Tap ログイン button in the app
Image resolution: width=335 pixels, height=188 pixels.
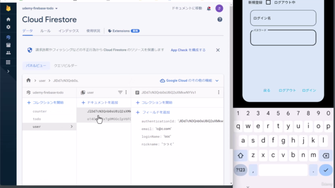point(309,90)
